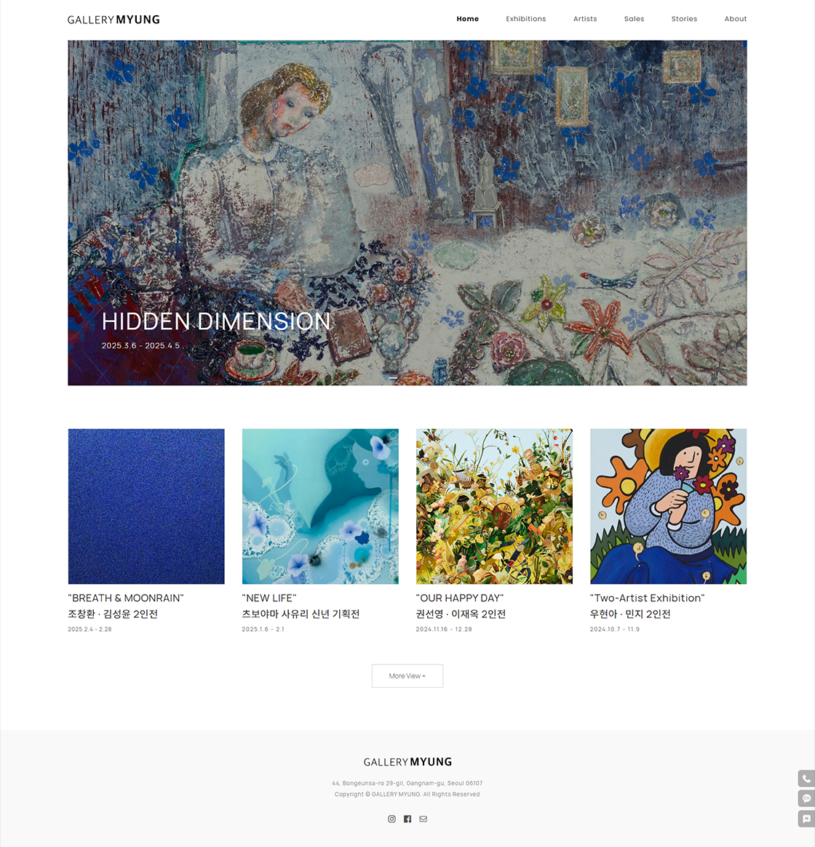Screen dimensions: 815x847
Task: Open the Artists menu item
Action: [585, 19]
